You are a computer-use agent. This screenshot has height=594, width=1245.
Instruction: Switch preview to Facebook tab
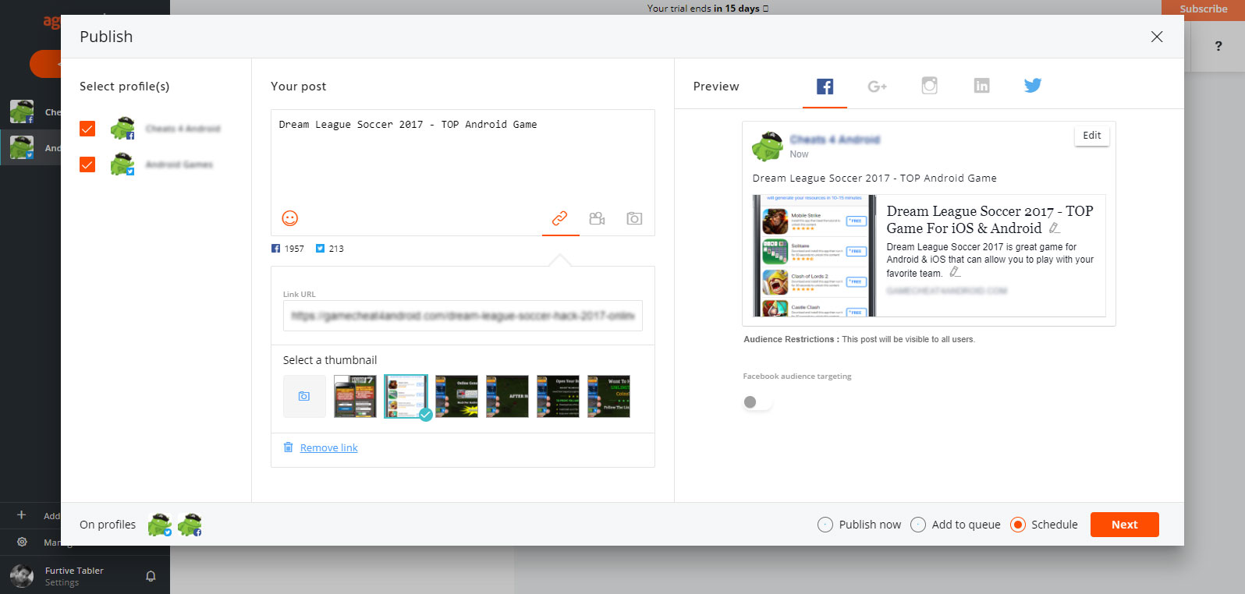[825, 86]
